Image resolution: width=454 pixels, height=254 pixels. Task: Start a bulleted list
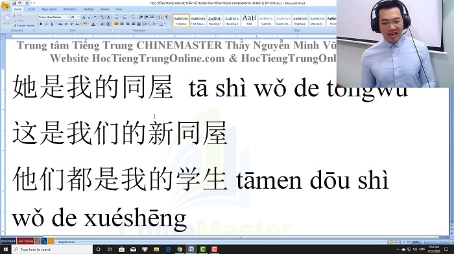[x=116, y=17]
